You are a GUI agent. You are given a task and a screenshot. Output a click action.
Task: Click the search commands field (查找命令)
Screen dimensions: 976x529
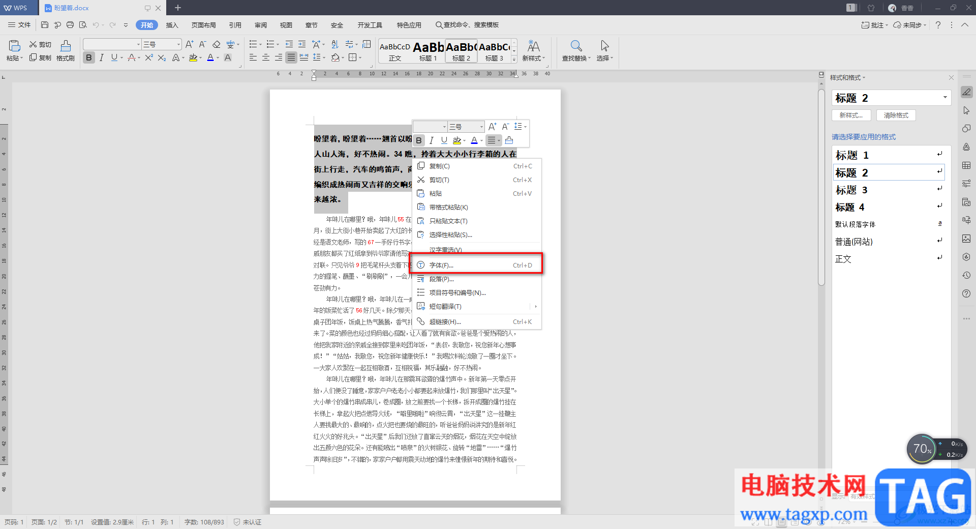(467, 25)
